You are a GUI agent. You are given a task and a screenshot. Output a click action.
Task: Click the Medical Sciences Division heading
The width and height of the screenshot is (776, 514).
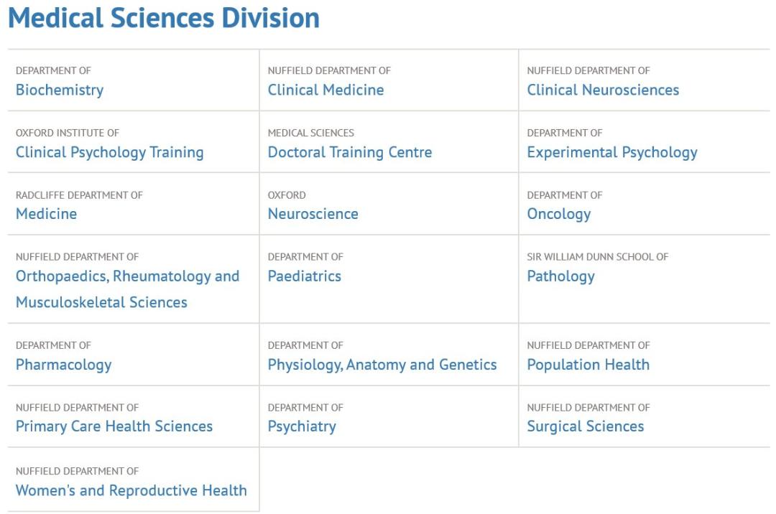click(164, 18)
